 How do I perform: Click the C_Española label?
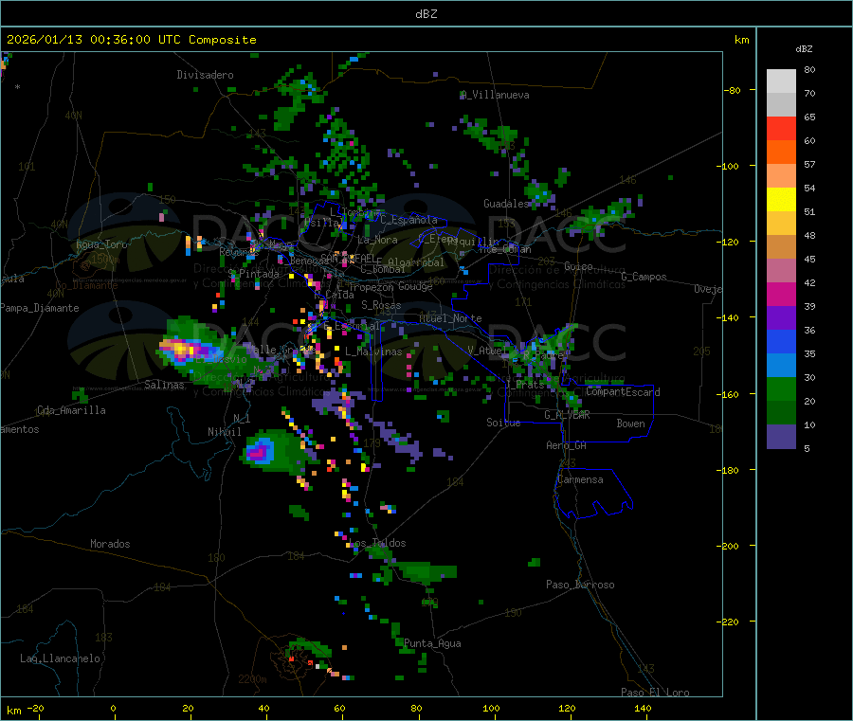408,220
